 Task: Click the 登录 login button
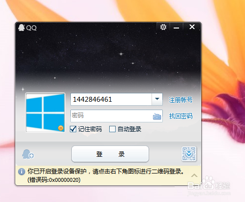110,154
